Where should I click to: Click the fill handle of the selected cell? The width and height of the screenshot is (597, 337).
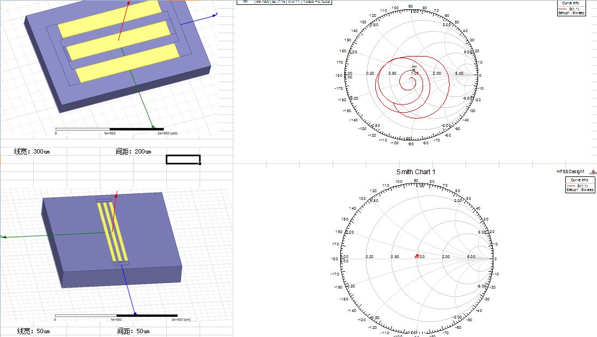click(200, 163)
